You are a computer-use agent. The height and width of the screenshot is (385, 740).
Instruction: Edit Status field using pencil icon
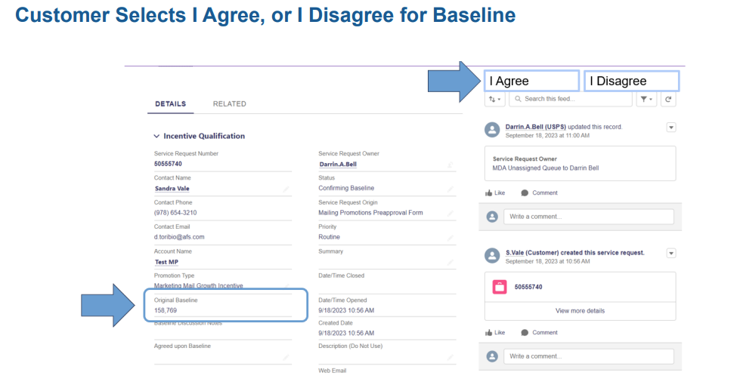[x=451, y=189]
